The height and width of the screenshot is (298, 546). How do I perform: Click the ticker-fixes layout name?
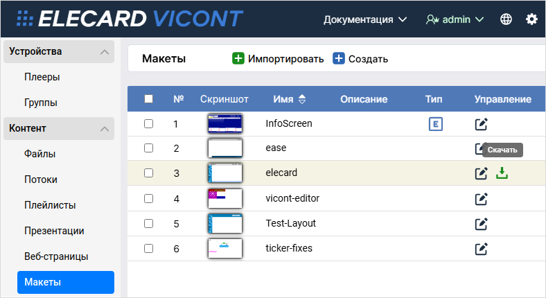(x=289, y=248)
